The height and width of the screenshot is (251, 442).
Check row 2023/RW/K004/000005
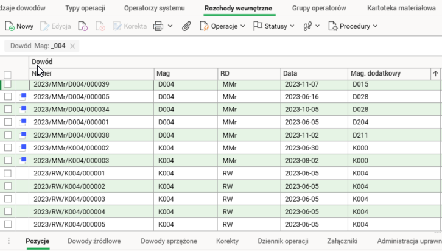[8, 224]
